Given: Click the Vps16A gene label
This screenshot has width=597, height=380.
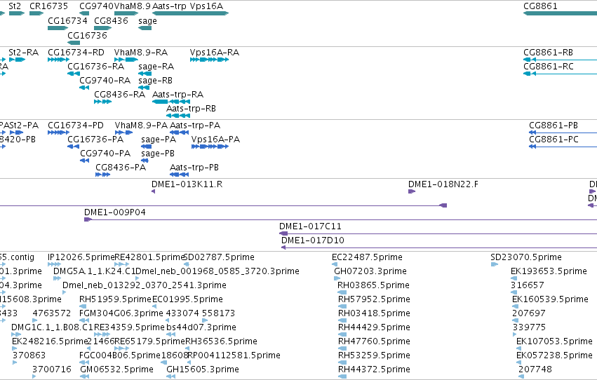Looking at the screenshot, I should [206, 6].
